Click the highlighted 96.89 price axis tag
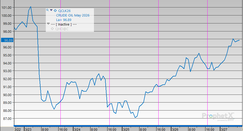Viewport: 243px width, 131px height. coord(7,40)
